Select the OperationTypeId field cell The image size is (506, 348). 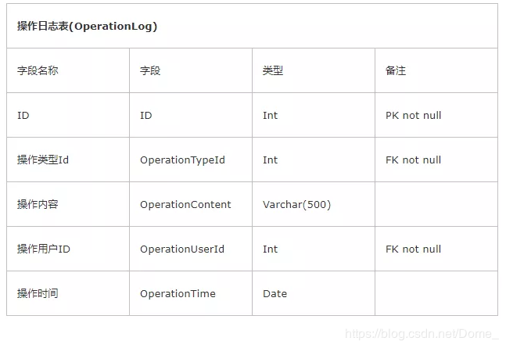coord(182,160)
